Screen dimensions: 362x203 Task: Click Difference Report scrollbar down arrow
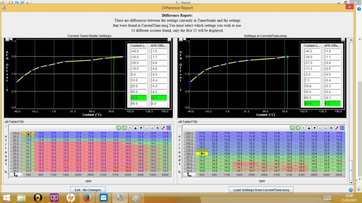tap(351, 183)
